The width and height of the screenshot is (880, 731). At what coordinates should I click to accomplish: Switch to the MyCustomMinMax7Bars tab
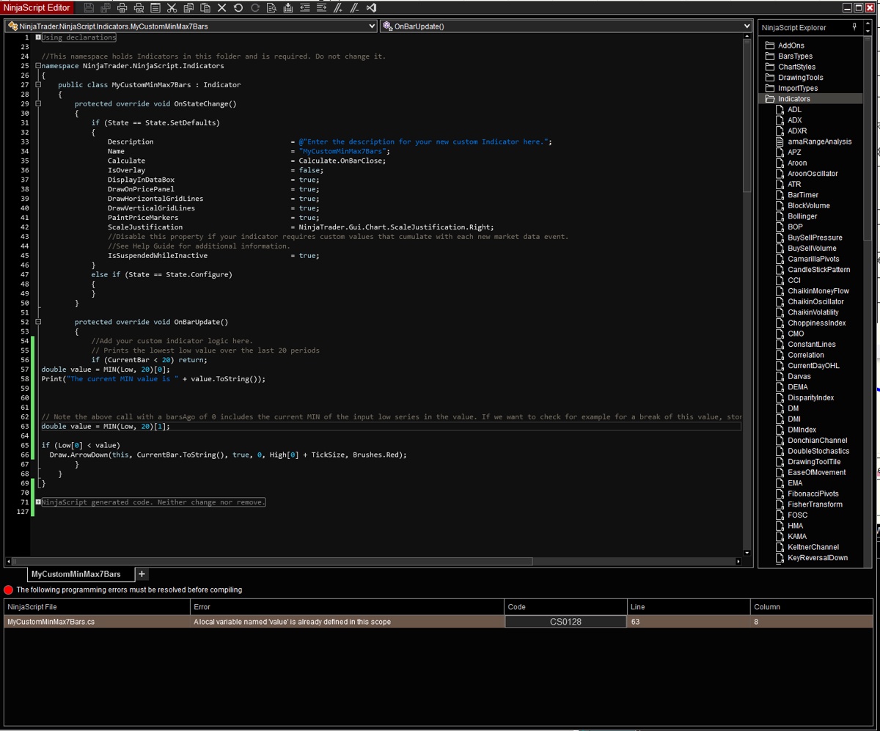point(76,574)
